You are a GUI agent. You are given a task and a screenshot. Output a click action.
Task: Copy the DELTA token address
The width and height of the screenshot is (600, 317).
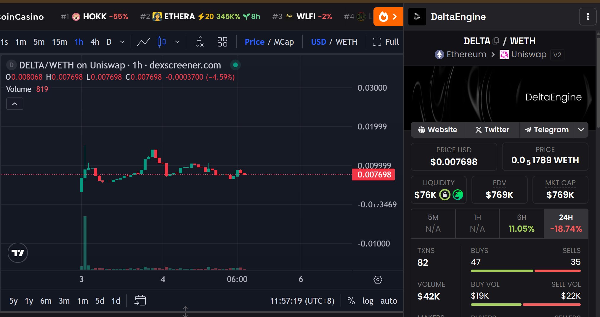(496, 41)
